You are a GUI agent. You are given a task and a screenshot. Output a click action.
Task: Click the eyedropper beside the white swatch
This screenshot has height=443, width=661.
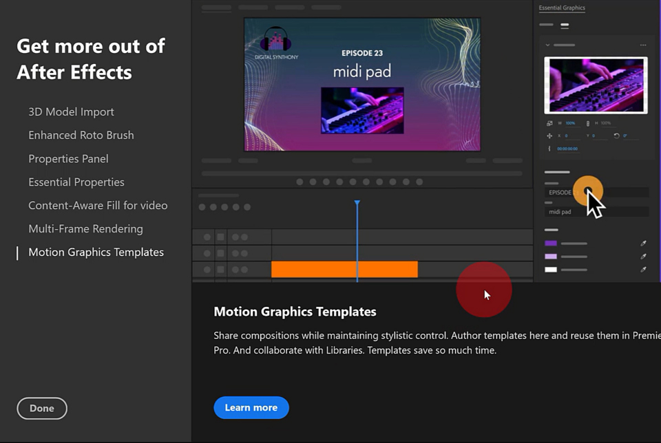pos(643,270)
